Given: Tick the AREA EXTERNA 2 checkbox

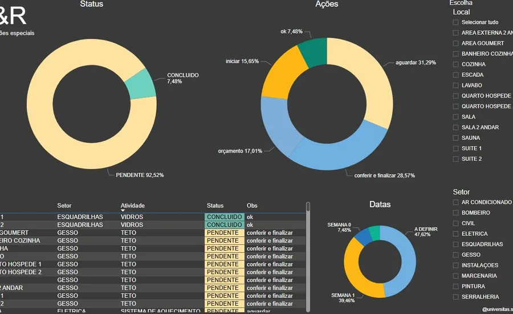Looking at the screenshot, I should point(455,33).
